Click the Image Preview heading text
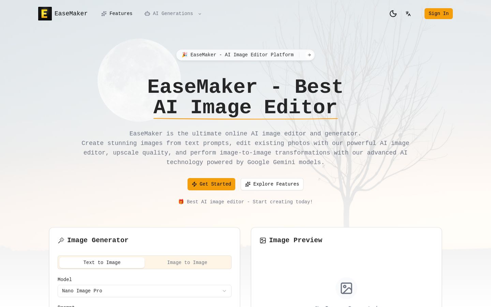Screen dimensions: 491x307 296,240
